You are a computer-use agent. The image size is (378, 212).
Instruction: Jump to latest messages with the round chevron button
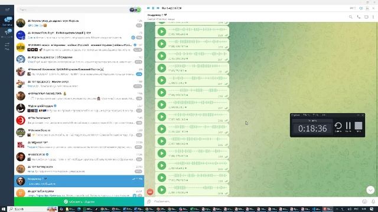pos(370,190)
